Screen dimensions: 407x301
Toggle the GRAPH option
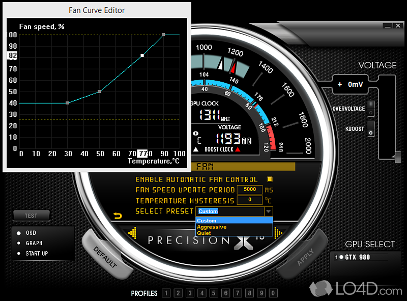(x=19, y=243)
